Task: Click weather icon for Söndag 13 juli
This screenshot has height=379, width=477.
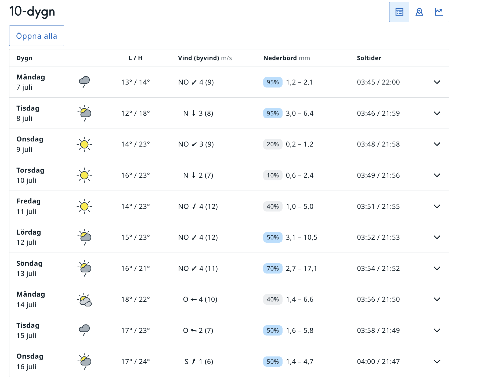Action: coord(84,268)
